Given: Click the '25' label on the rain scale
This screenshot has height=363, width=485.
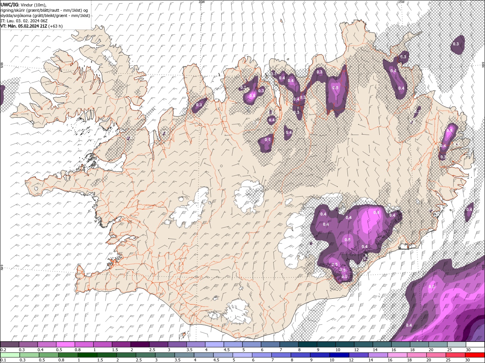Looking at the screenshot, I should coord(449,360).
